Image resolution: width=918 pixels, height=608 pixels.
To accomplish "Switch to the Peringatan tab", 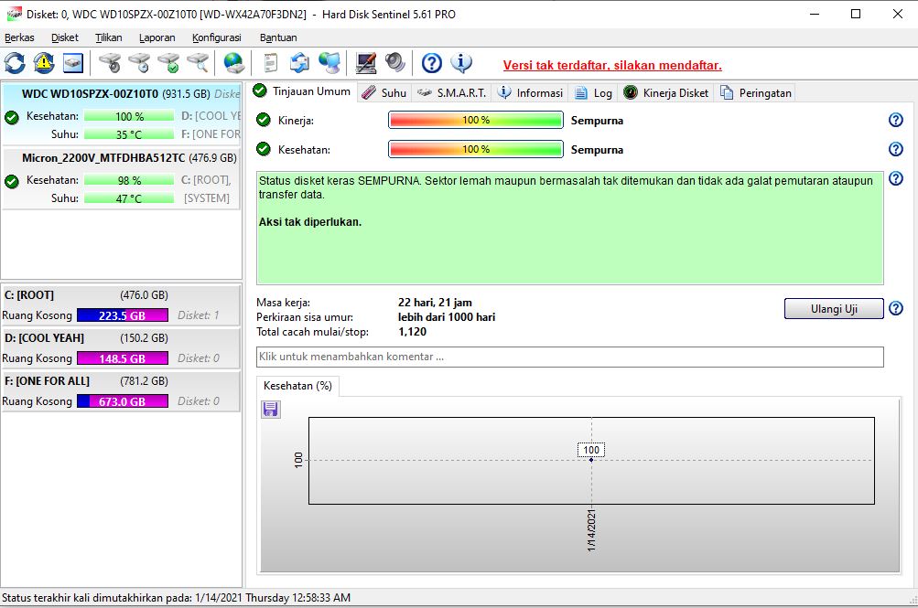I will [755, 93].
